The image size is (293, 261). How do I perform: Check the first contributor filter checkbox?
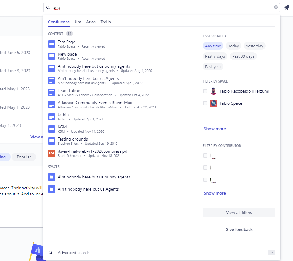pos(205,155)
